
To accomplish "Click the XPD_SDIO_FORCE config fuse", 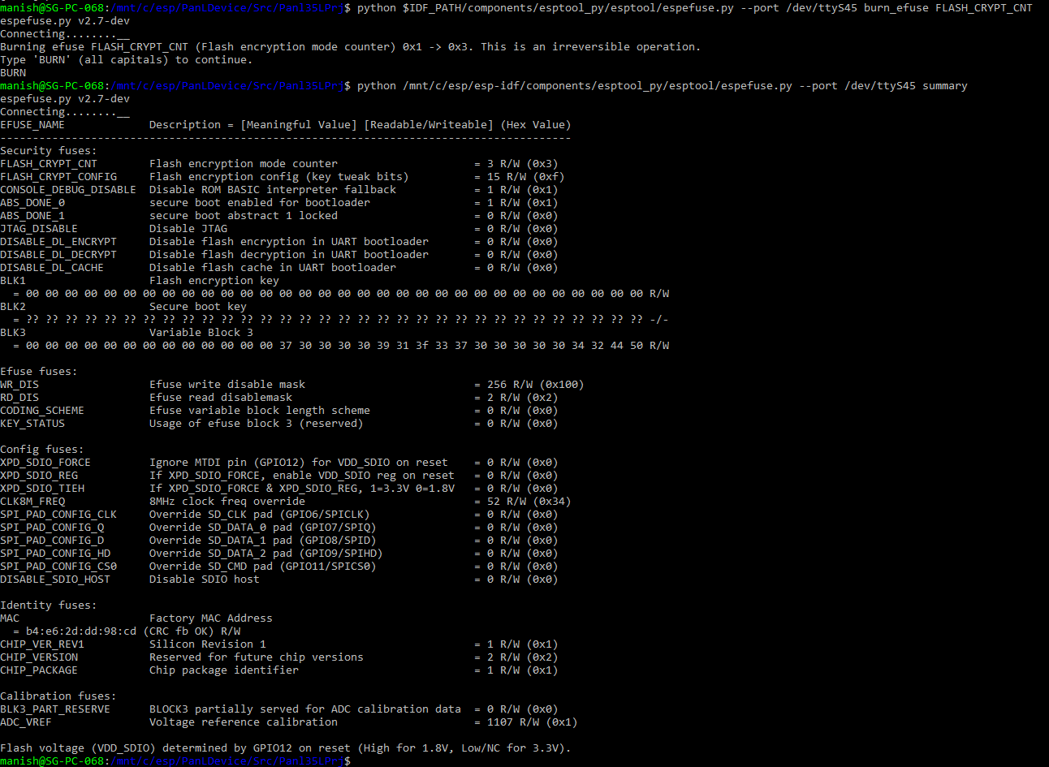I will click(45, 462).
